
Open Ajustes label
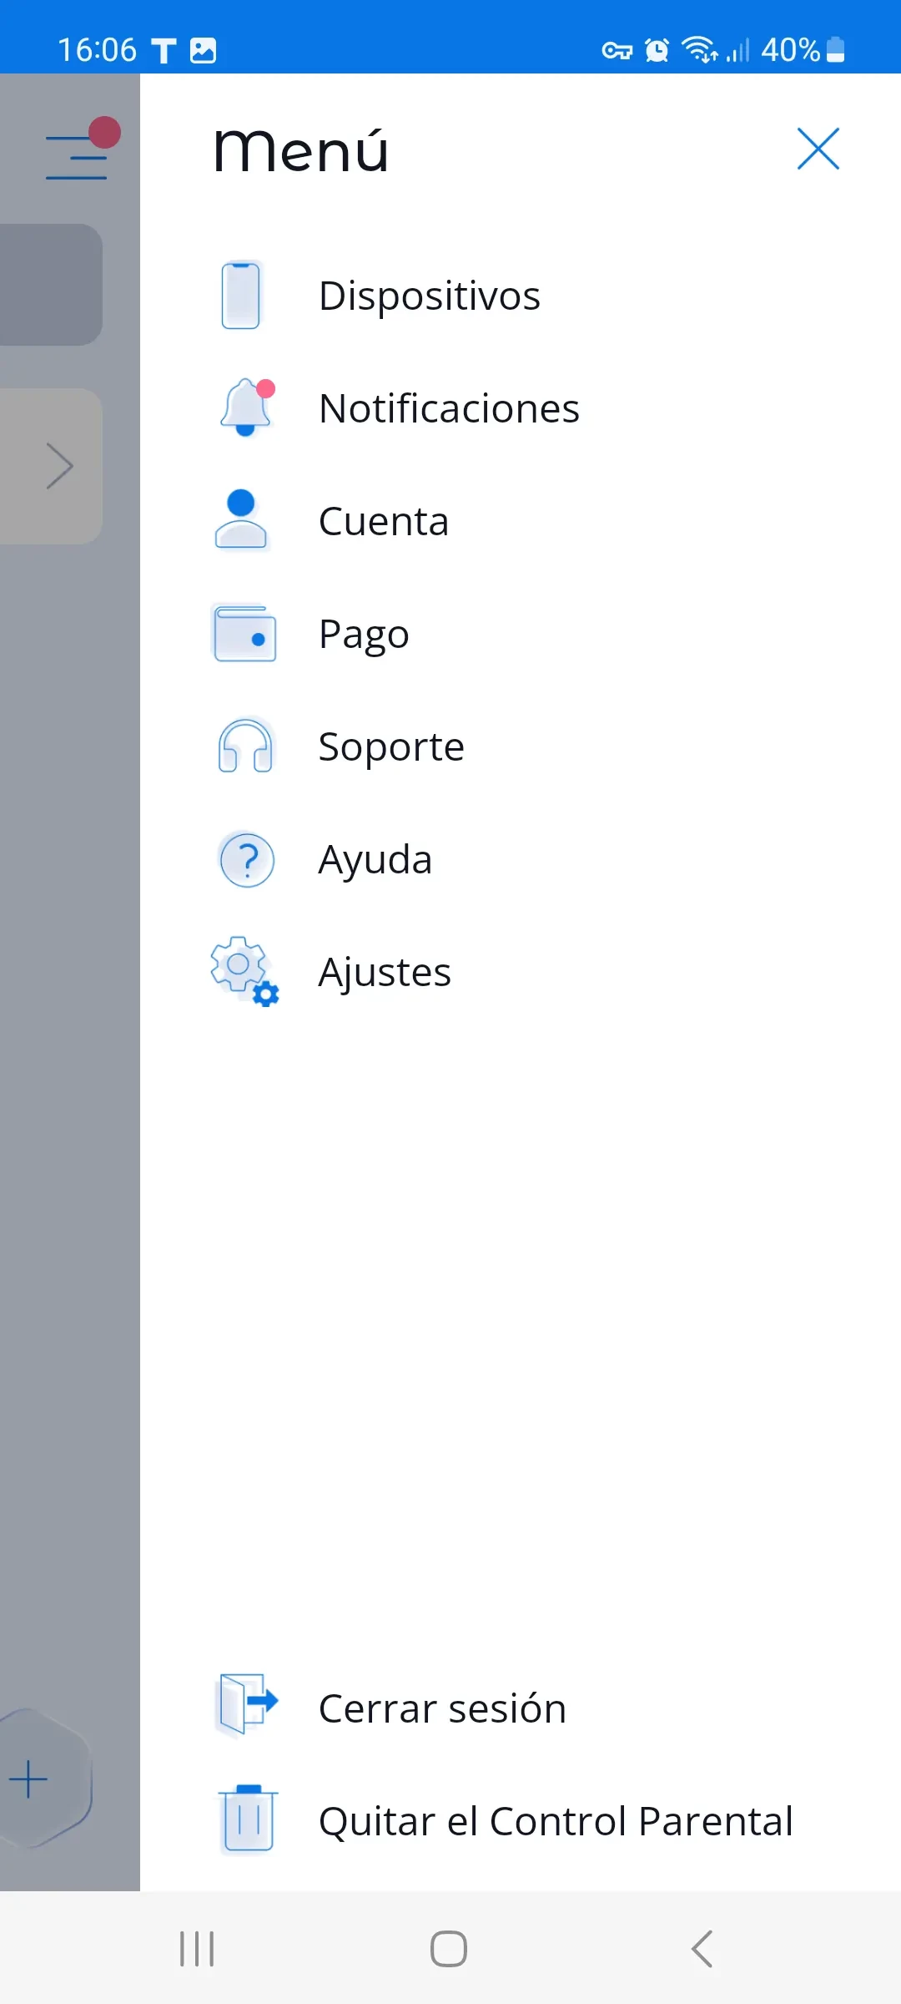(385, 972)
